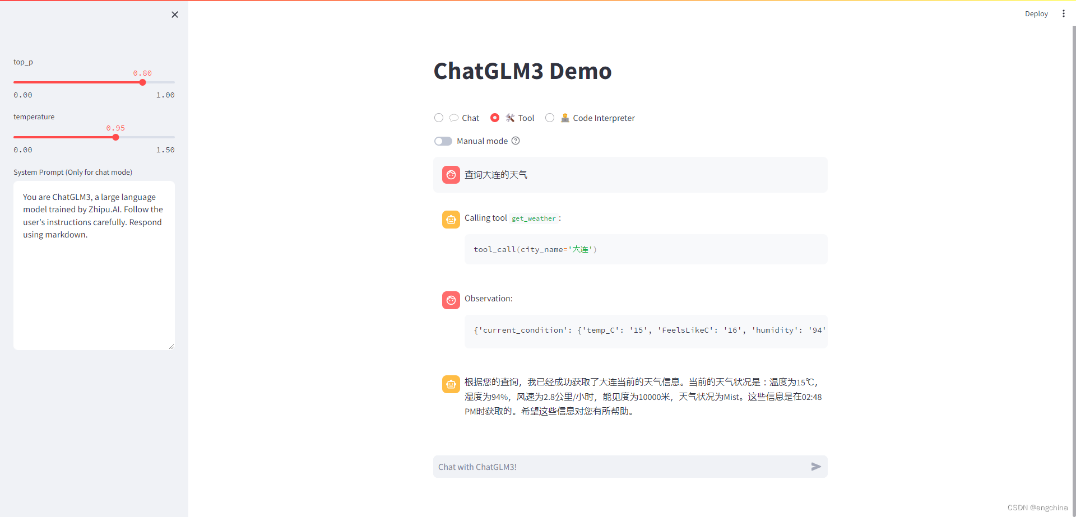Click the ChatGLM3 Demo heading
The height and width of the screenshot is (517, 1076).
click(523, 71)
